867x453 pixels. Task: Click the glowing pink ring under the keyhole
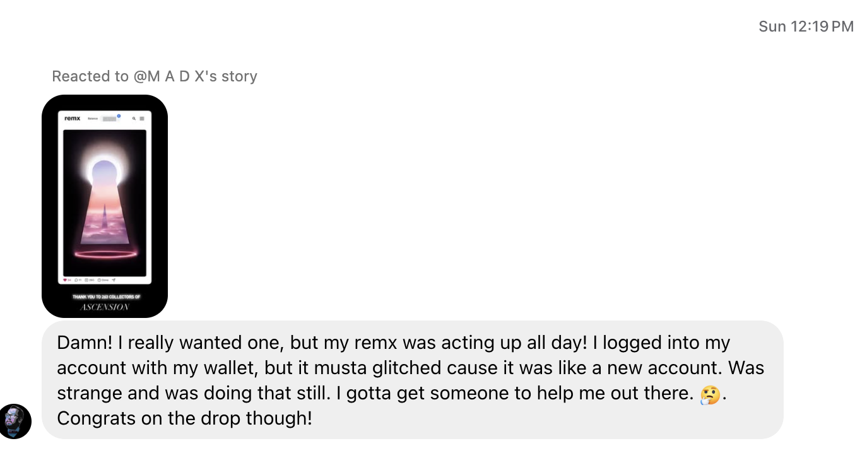point(105,254)
